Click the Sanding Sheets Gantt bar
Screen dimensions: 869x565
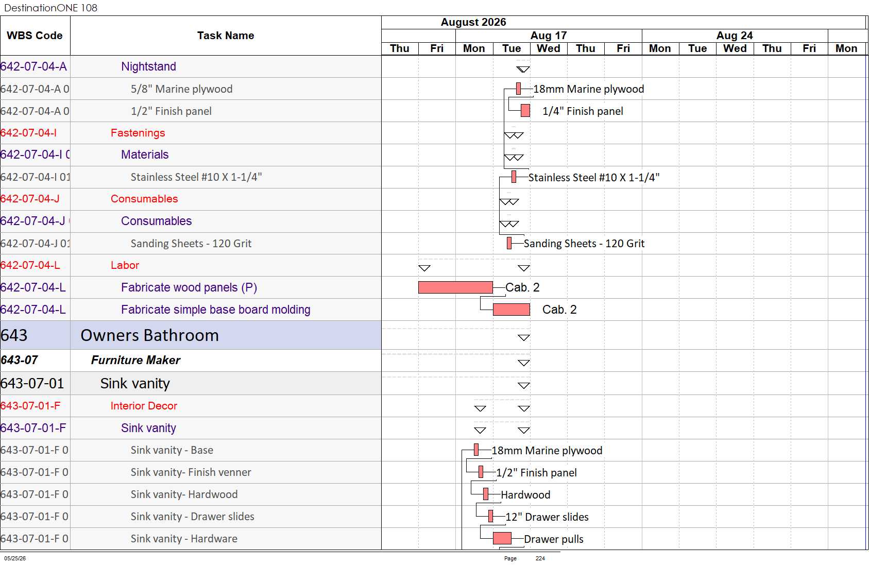point(509,243)
